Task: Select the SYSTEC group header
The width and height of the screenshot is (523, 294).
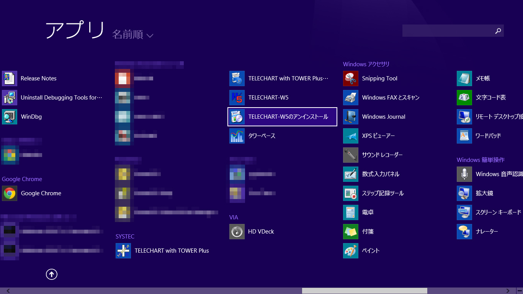Action: 125,237
